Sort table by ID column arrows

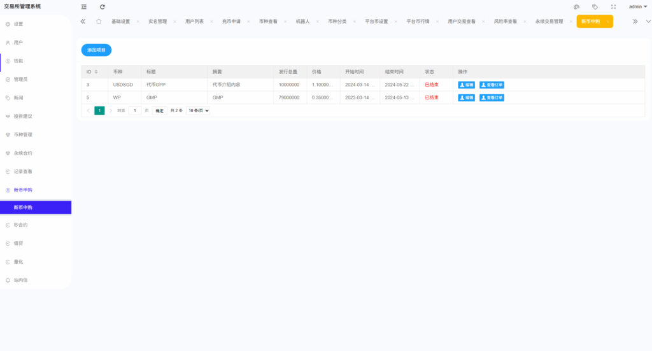pyautogui.click(x=96, y=72)
